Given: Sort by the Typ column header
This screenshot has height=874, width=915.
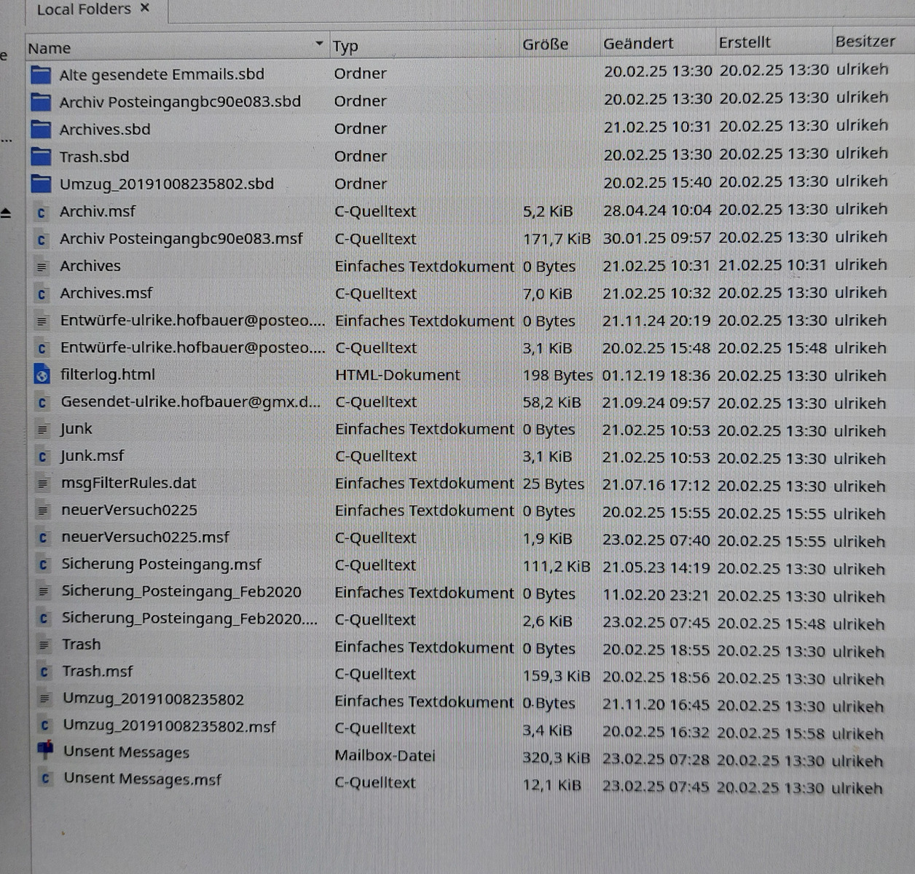Looking at the screenshot, I should pyautogui.click(x=424, y=46).
